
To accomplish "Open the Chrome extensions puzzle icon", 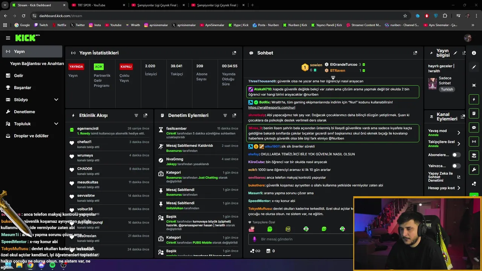I will [445, 16].
